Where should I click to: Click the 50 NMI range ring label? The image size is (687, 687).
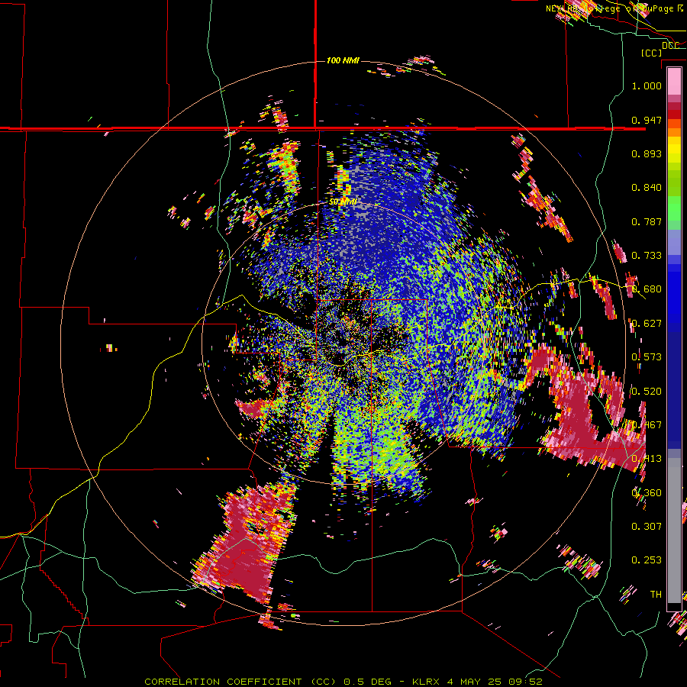(343, 202)
